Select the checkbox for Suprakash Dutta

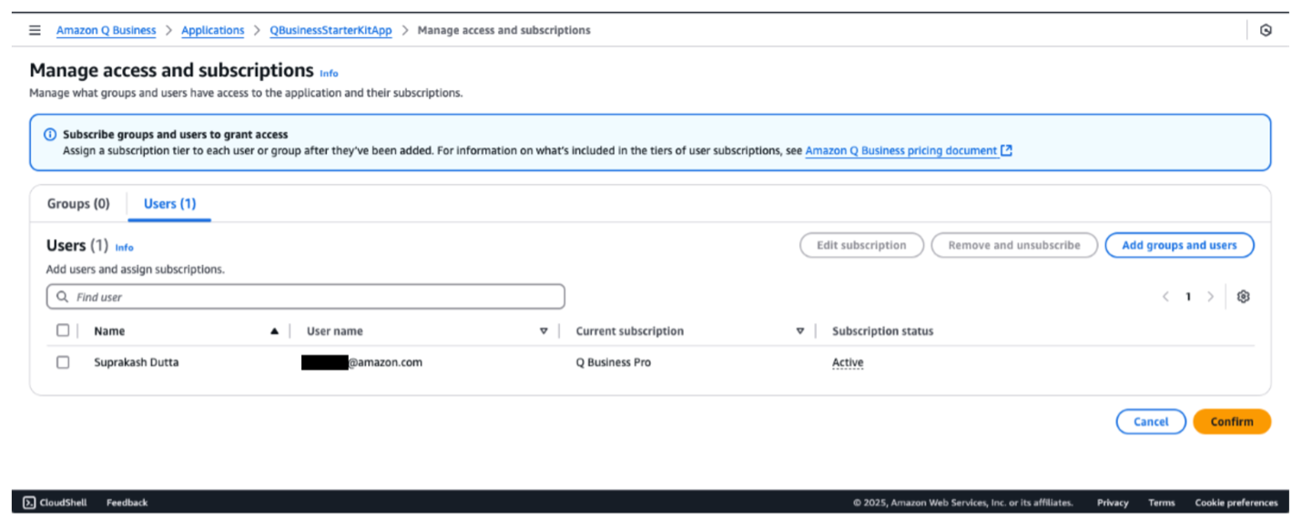tap(63, 361)
